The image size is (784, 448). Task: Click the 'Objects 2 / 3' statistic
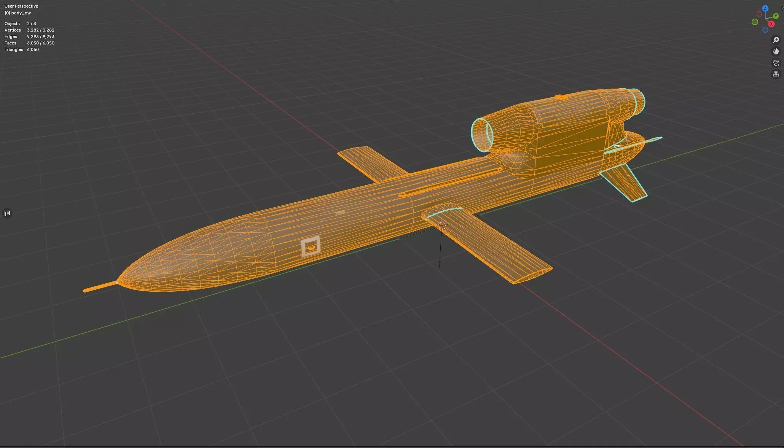tap(20, 24)
